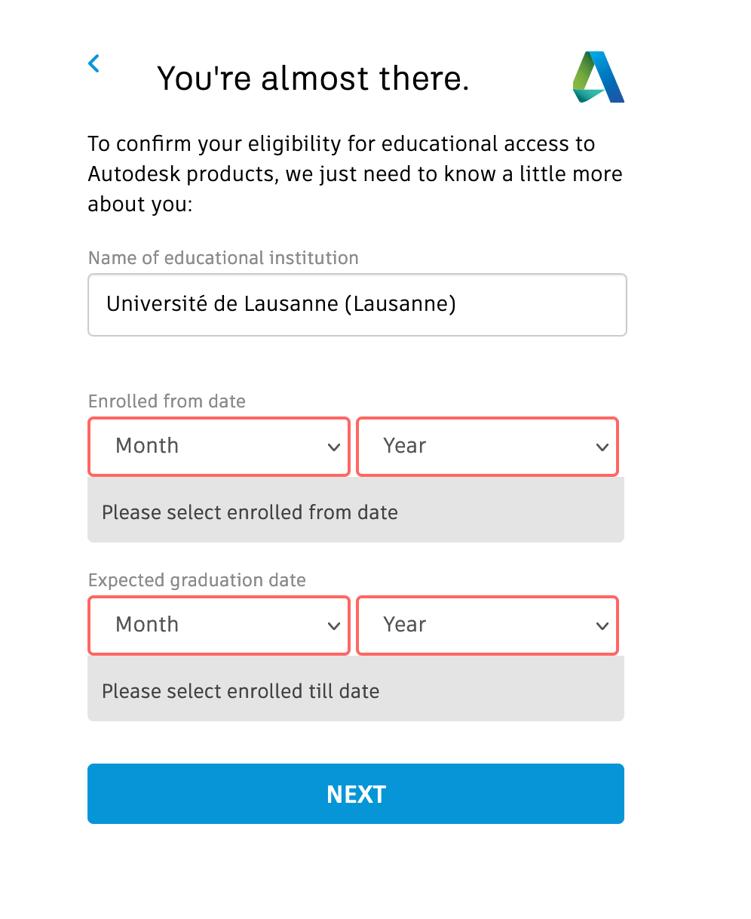
Task: Click the 'Please select enrolled from date' message
Action: (250, 512)
